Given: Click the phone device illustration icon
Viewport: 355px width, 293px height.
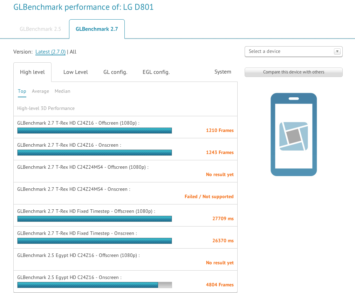Looking at the screenshot, I should click(294, 134).
